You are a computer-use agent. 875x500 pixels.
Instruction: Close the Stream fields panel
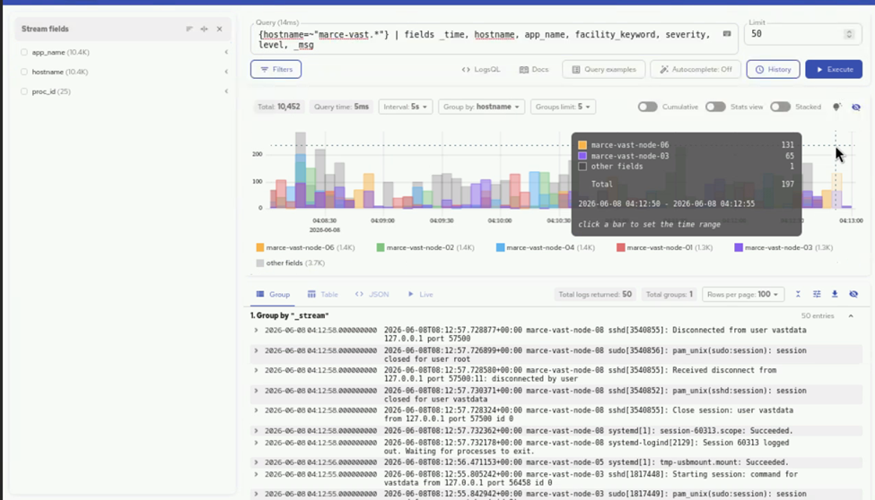pyautogui.click(x=219, y=29)
